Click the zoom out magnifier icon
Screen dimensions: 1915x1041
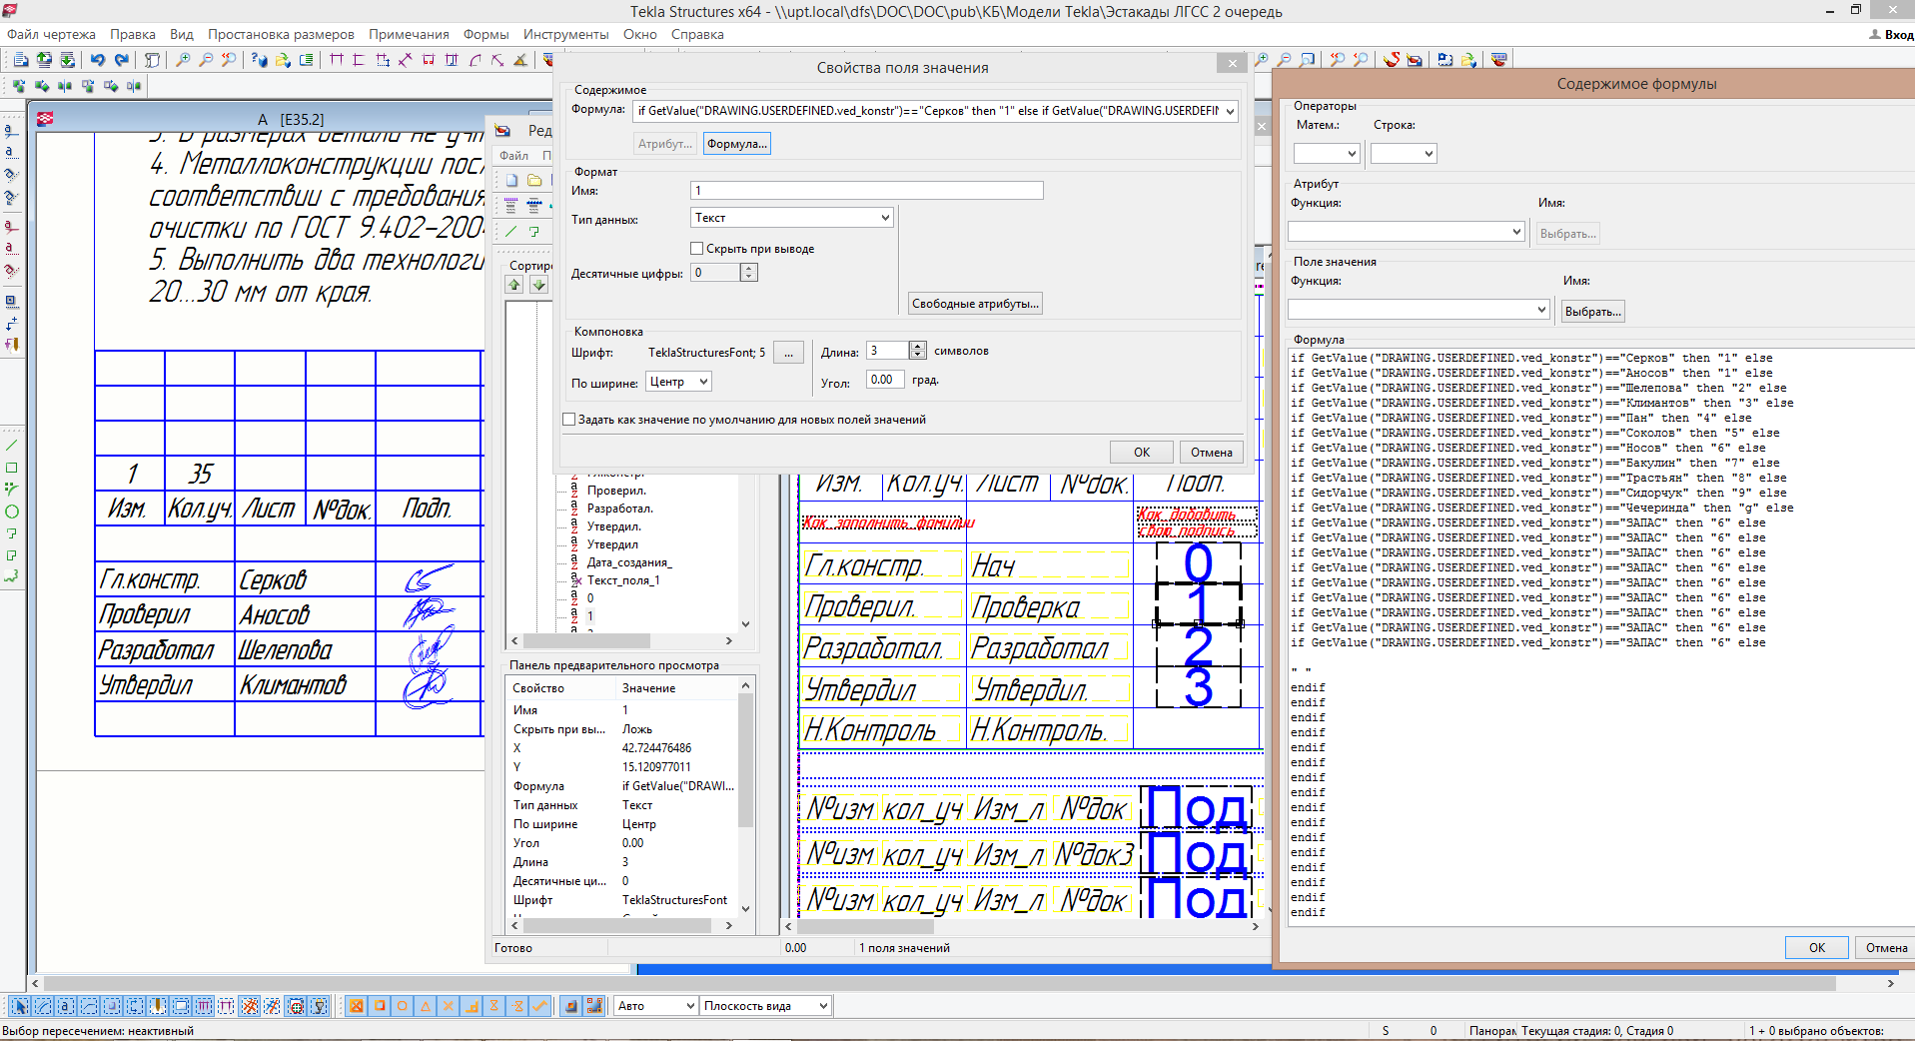pos(206,60)
